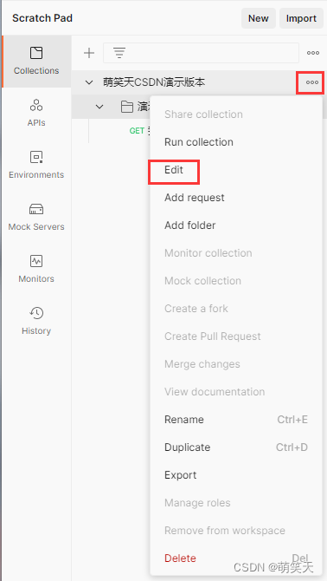The image size is (327, 581).
Task: Select the GET request row
Action: click(139, 131)
